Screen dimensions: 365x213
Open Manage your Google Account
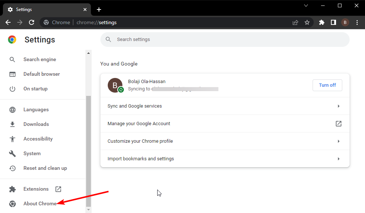[x=225, y=124]
